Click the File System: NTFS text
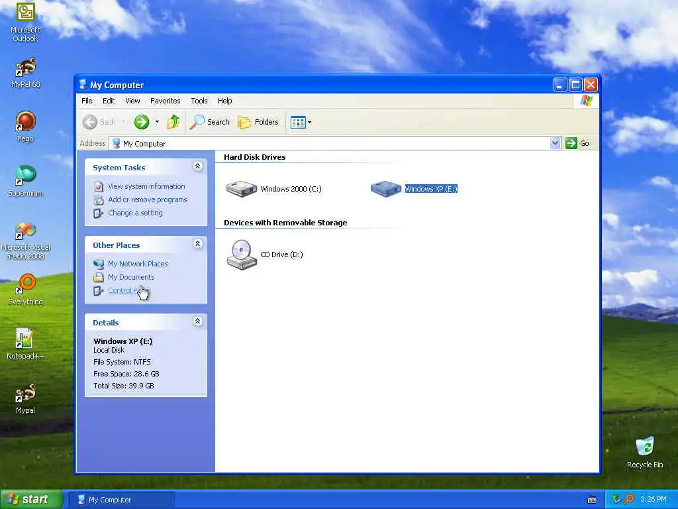This screenshot has width=678, height=509. 122,362
